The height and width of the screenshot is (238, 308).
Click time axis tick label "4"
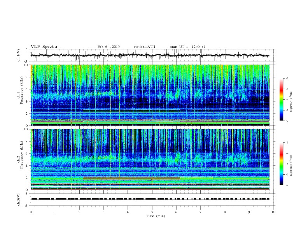[128, 212]
